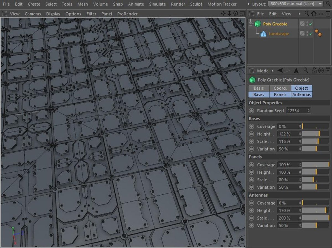Adjust the Antennas Variation slider

[316, 225]
